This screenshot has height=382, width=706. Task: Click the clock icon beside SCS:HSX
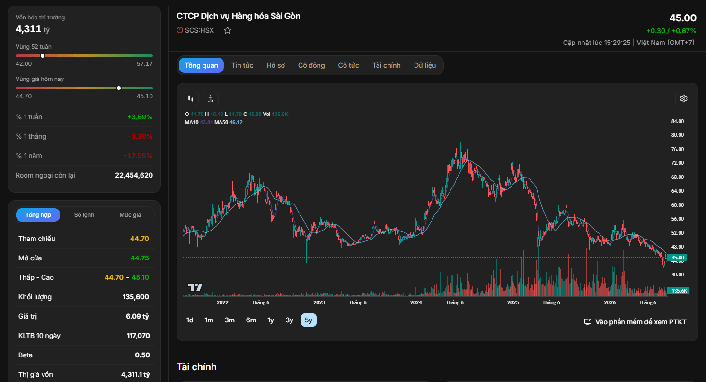(180, 30)
